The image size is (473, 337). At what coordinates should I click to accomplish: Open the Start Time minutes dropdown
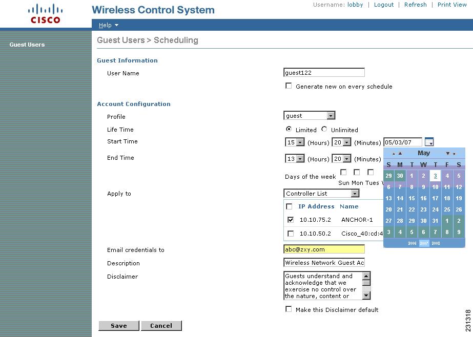341,142
